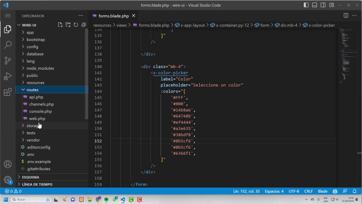Open errors and warnings problems indicator
The image size is (362, 204).
(13, 191)
